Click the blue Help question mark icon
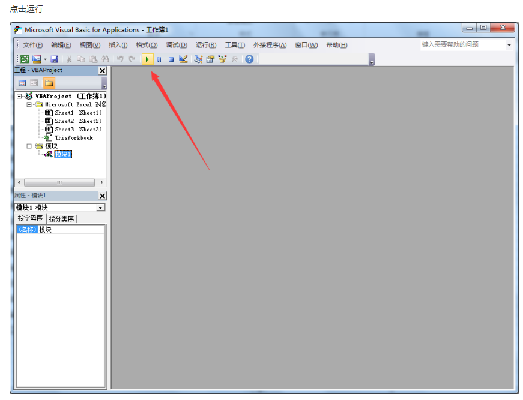Image resolution: width=523 pixels, height=400 pixels. coord(249,59)
